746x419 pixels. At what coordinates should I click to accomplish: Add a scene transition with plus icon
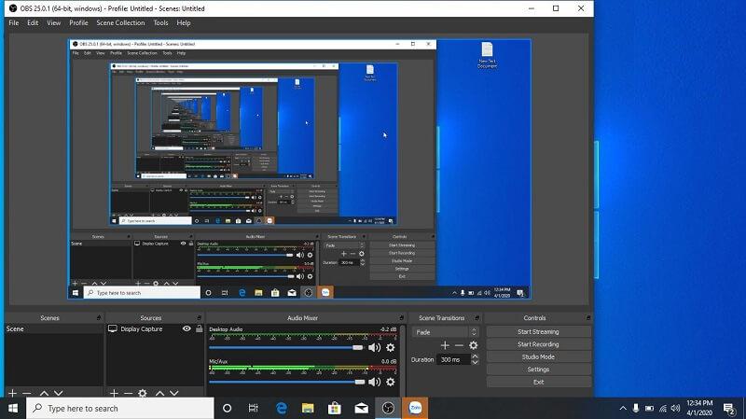[445, 345]
